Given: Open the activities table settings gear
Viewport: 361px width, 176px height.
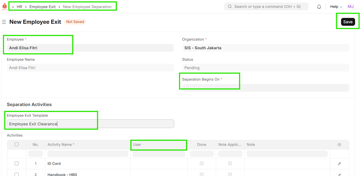Looking at the screenshot, I should tap(339, 145).
